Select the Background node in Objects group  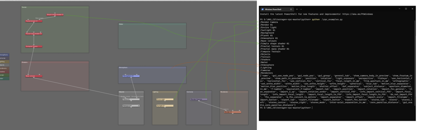(x=131, y=105)
